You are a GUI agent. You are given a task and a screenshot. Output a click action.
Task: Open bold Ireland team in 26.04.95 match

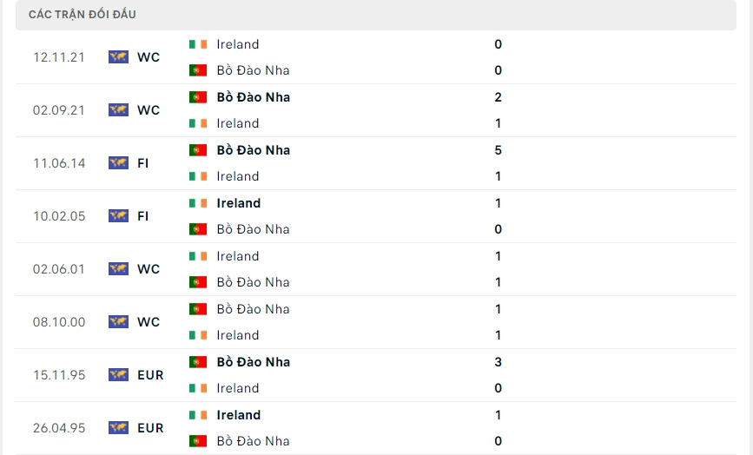point(239,415)
